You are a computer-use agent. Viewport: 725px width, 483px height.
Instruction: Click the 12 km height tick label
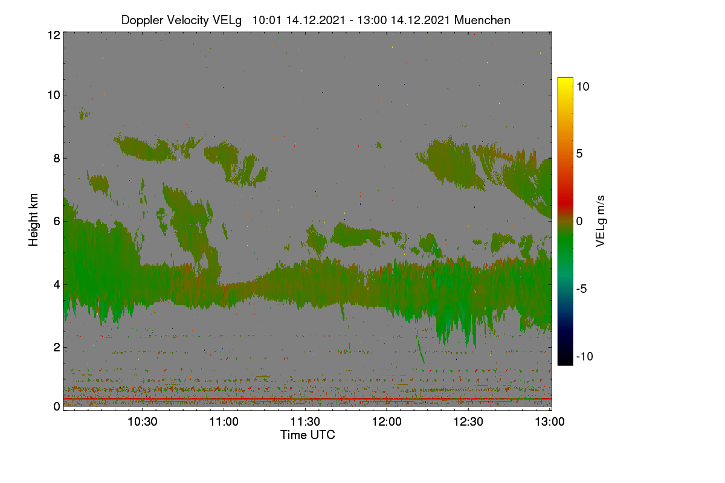tap(53, 35)
